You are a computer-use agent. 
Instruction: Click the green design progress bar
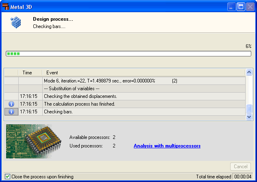(128, 54)
